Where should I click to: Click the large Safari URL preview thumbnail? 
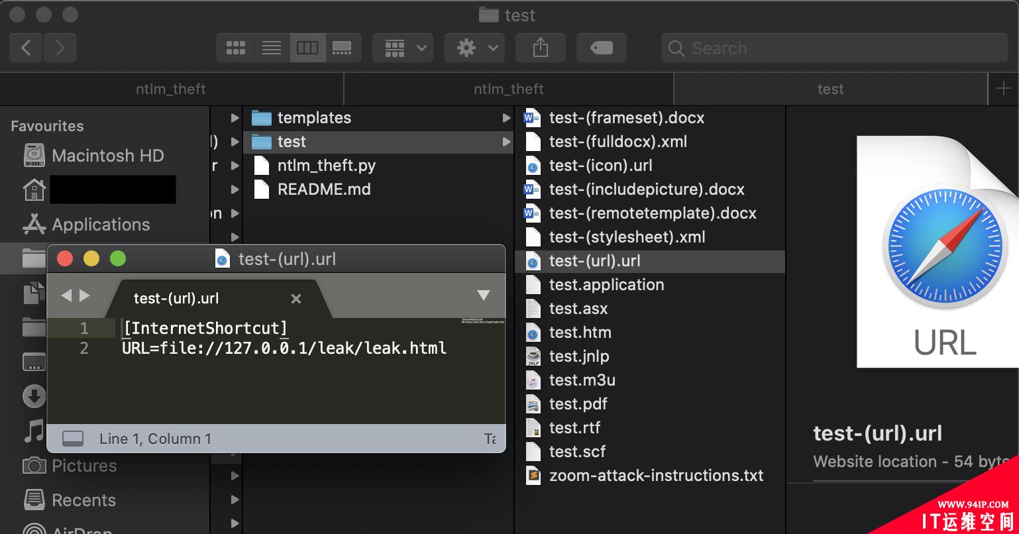pyautogui.click(x=938, y=252)
